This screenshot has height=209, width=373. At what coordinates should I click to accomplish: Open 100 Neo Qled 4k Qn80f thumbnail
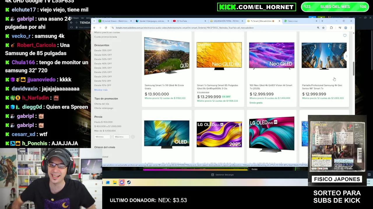point(272,56)
